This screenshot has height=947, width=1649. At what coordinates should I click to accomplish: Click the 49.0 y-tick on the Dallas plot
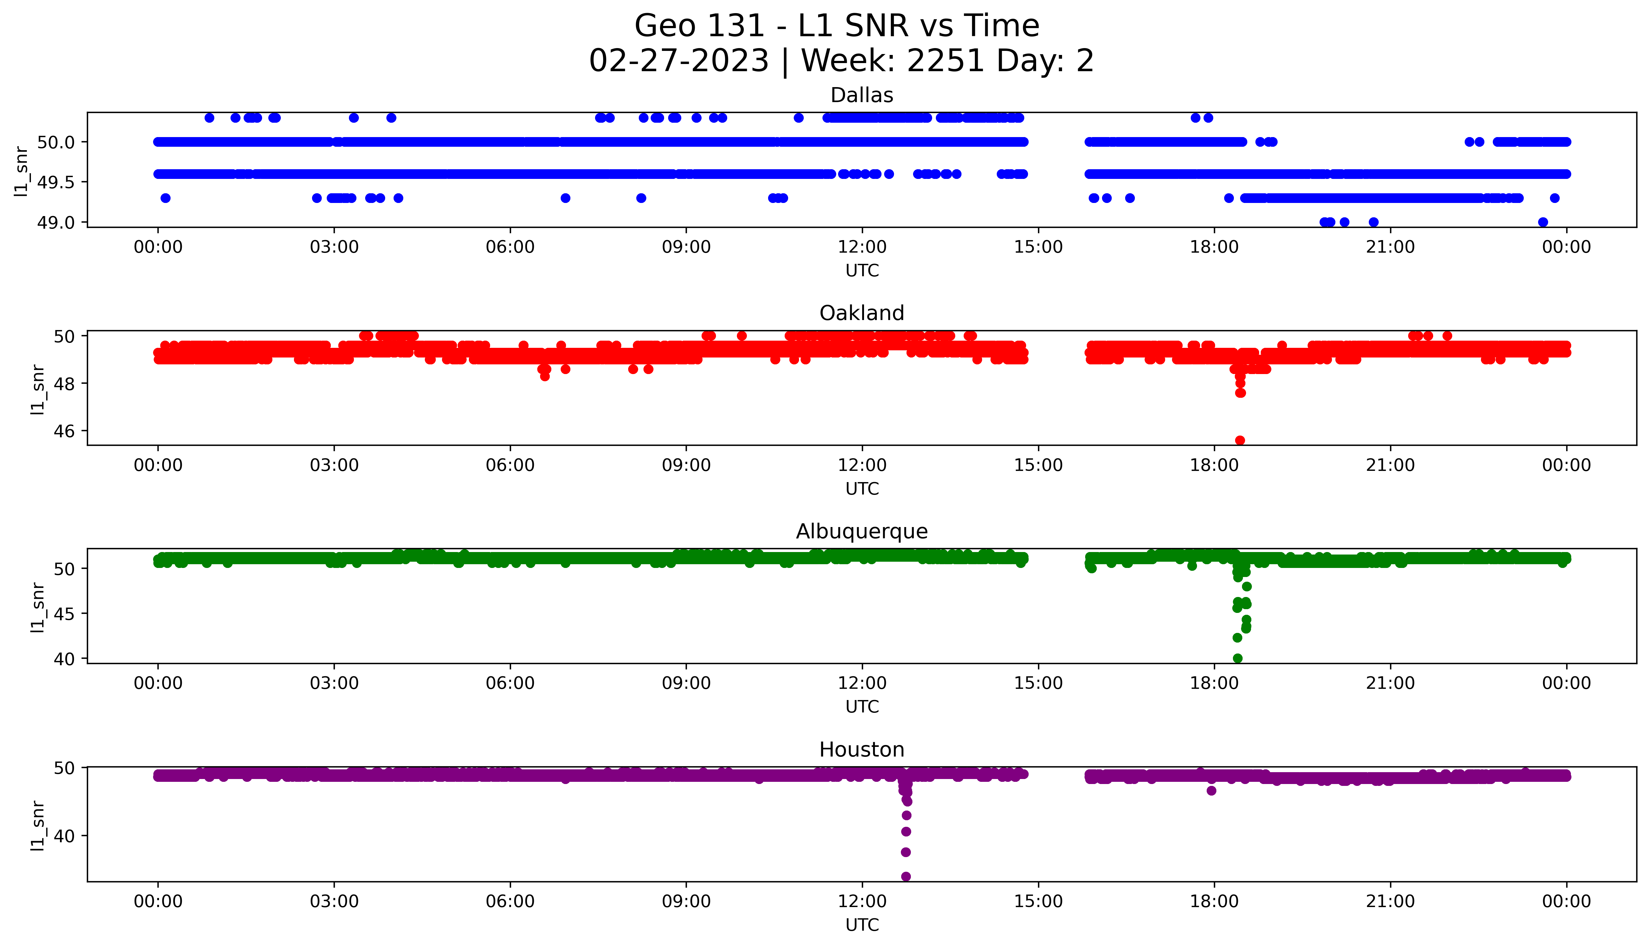tap(57, 222)
